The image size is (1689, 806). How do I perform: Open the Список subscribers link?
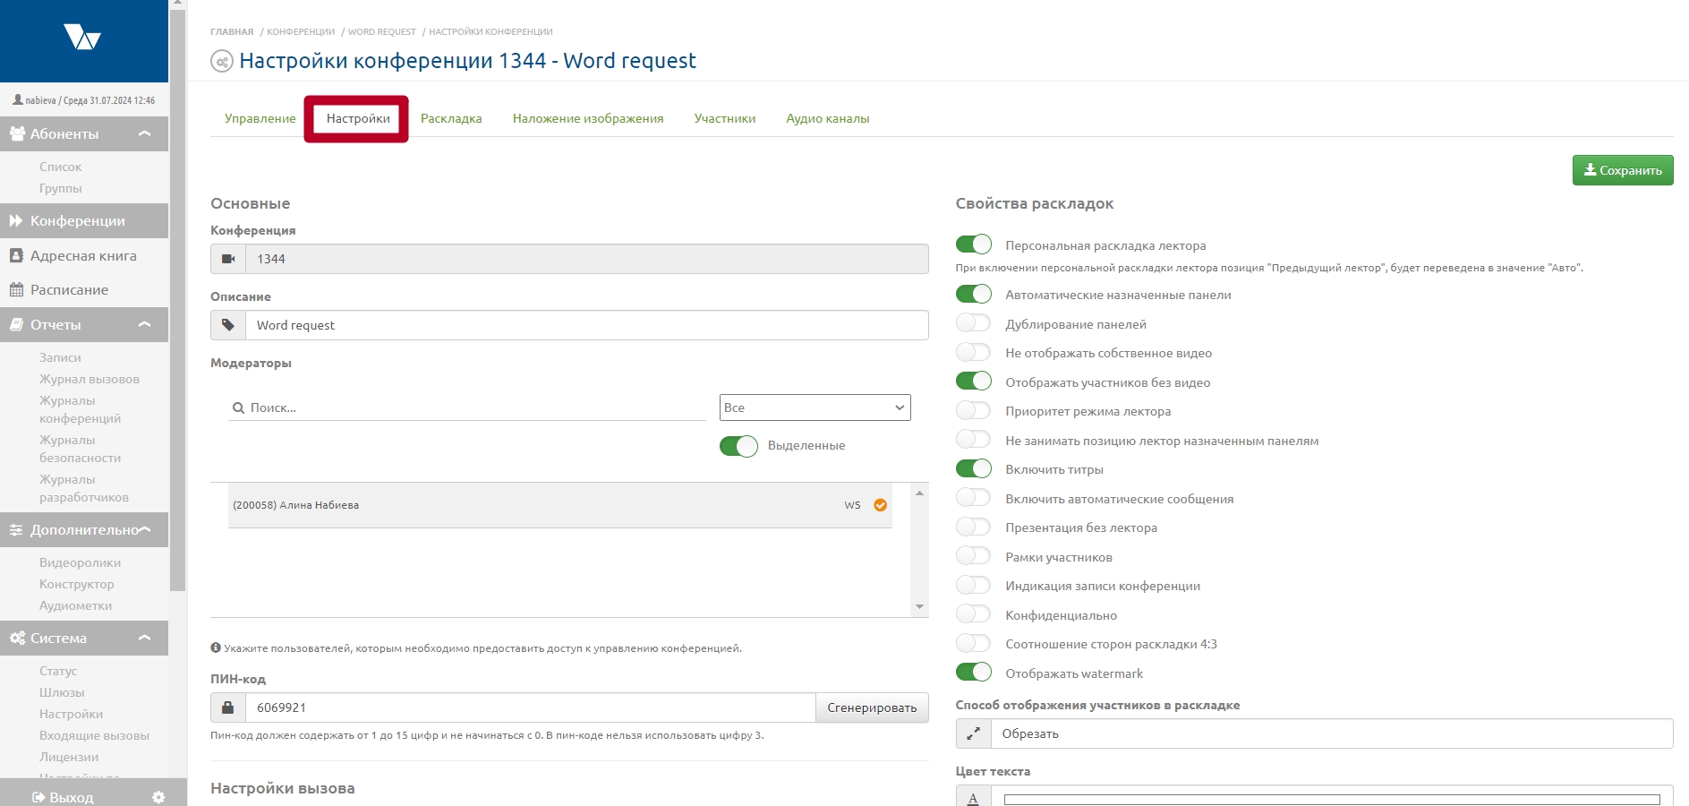60,167
